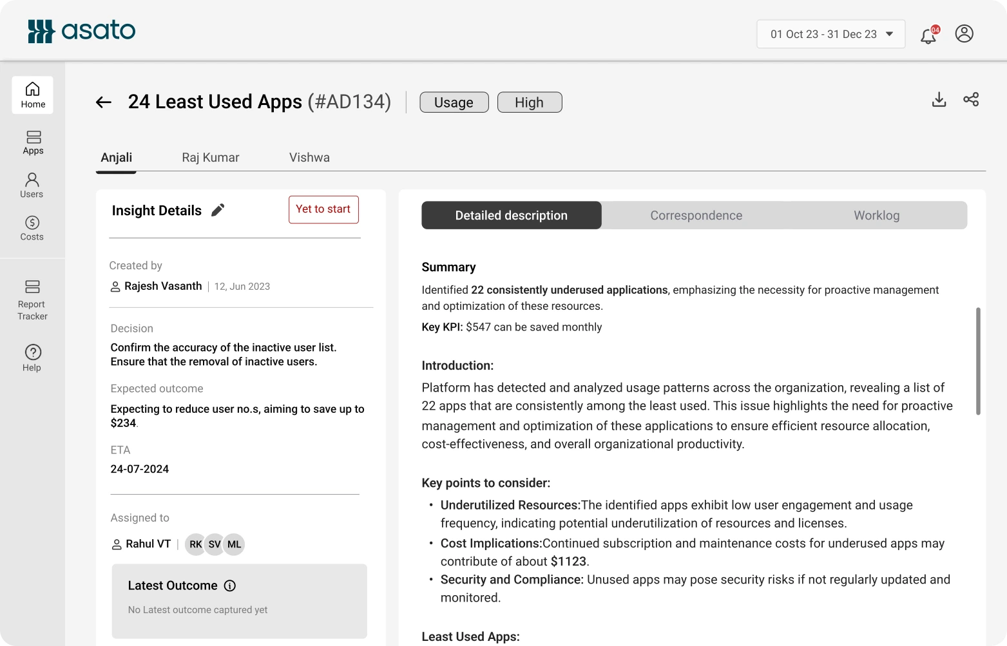The width and height of the screenshot is (1007, 646).
Task: Click the person icon beside Rajesh Vasanth
Action: pyautogui.click(x=115, y=287)
